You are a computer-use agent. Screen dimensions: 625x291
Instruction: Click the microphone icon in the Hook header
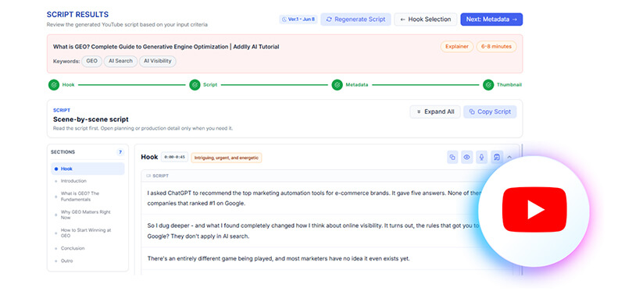pos(481,158)
